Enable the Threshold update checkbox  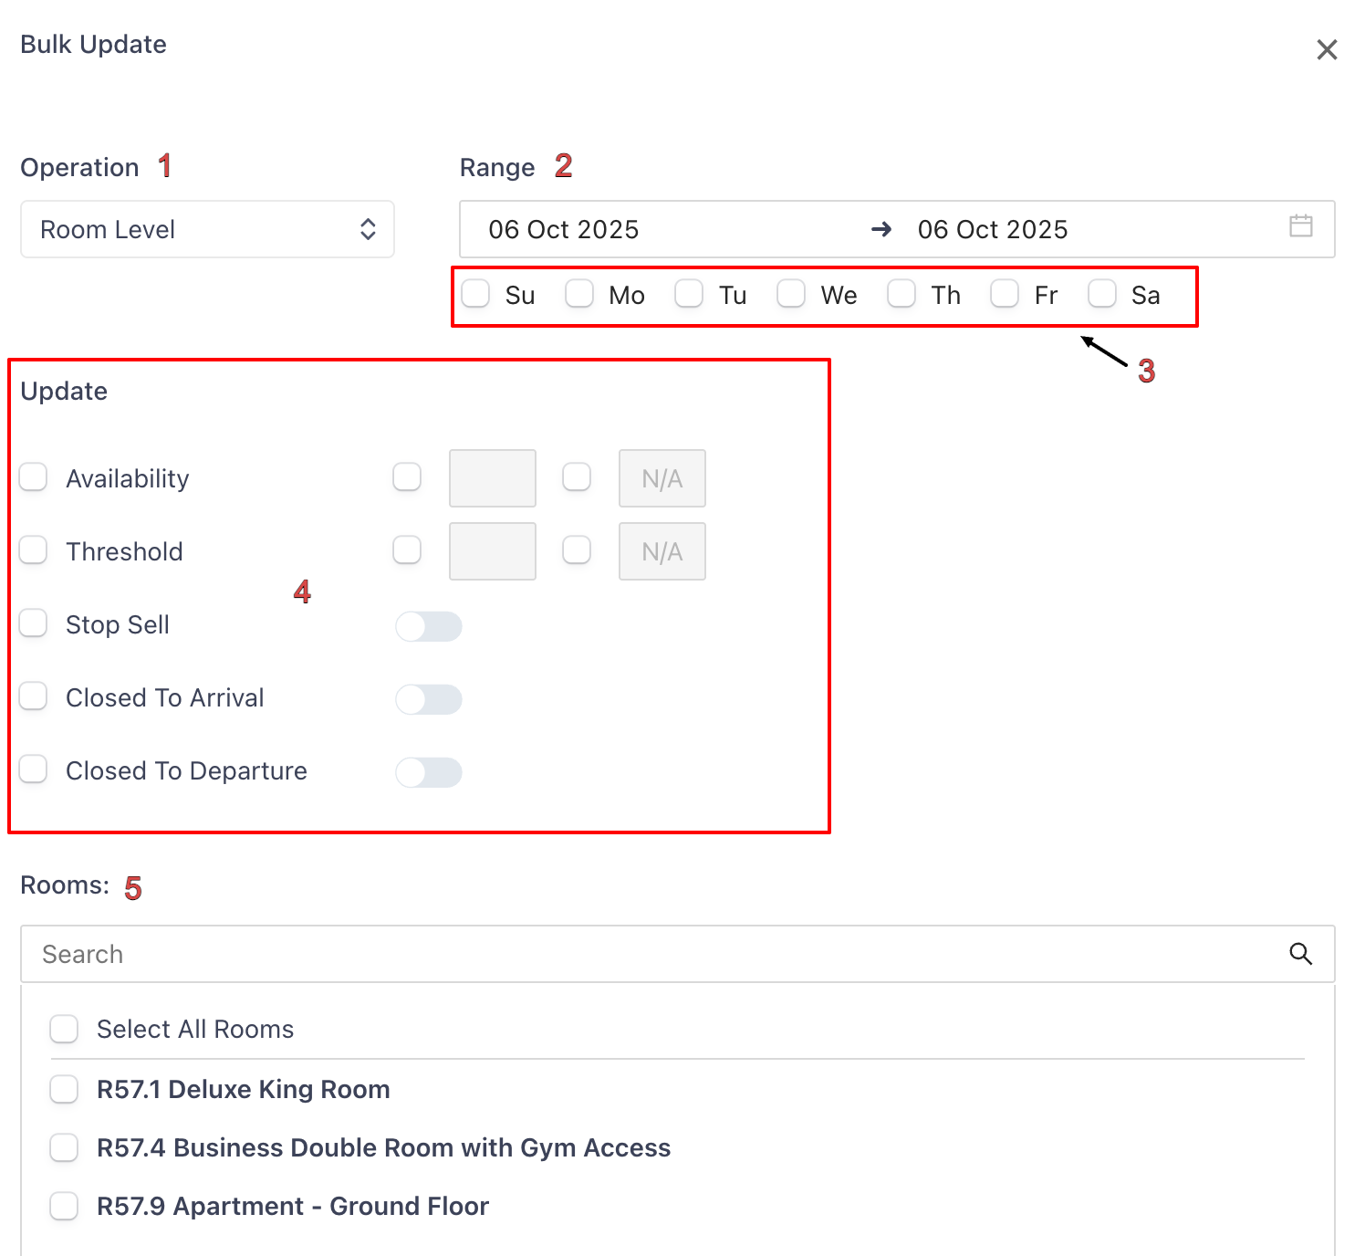pos(34,550)
